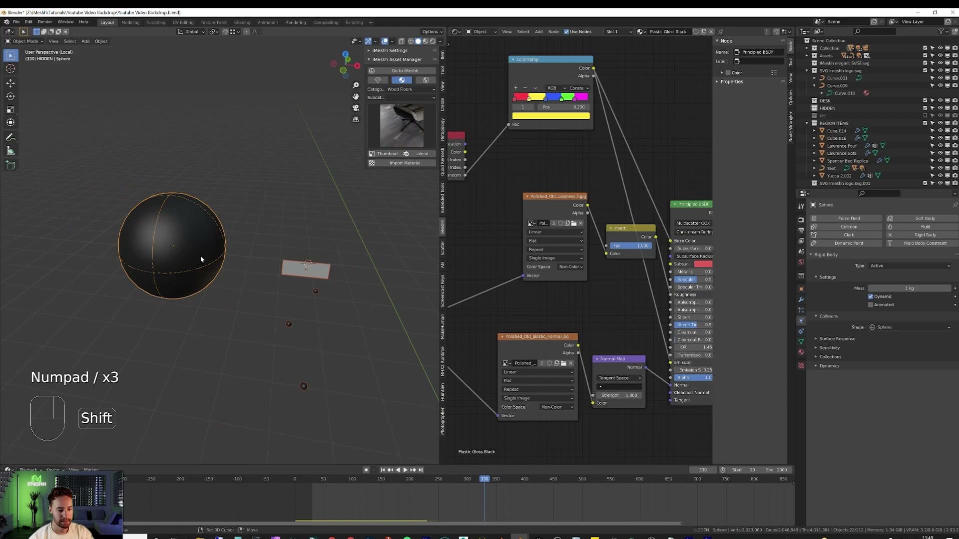Expand the Properties section in Node sidebar
This screenshot has width=959, height=539.
pos(731,82)
